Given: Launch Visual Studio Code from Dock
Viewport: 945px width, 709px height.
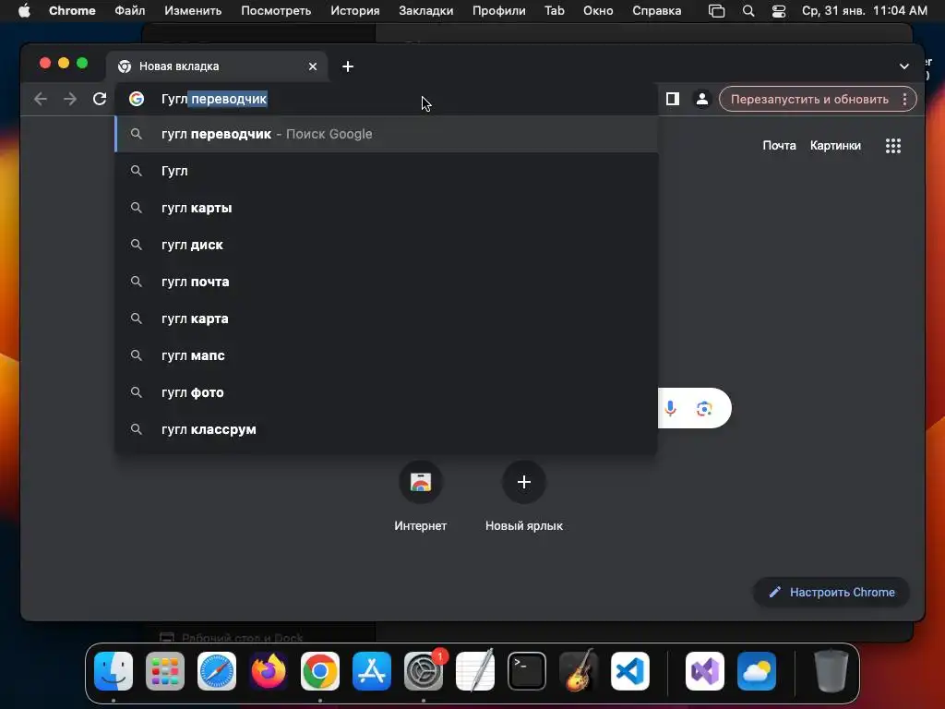Looking at the screenshot, I should [630, 671].
